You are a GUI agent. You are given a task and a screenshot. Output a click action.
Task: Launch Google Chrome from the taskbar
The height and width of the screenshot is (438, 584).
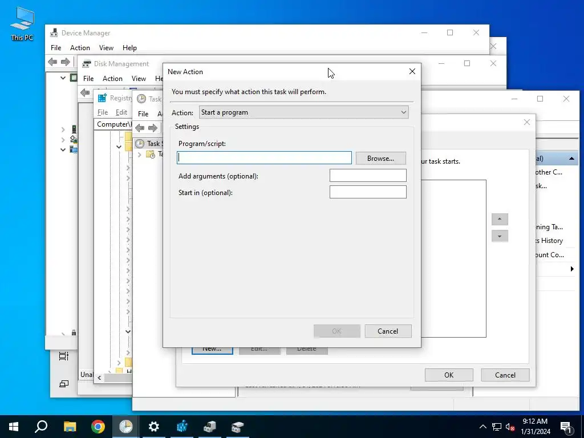pos(98,427)
